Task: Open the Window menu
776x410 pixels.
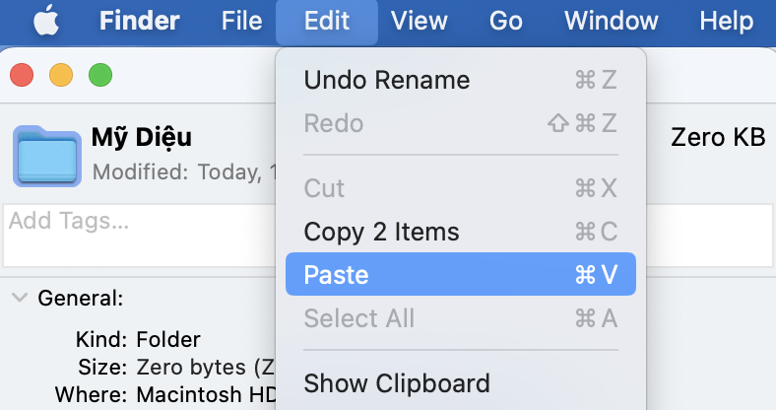Action: 611,21
